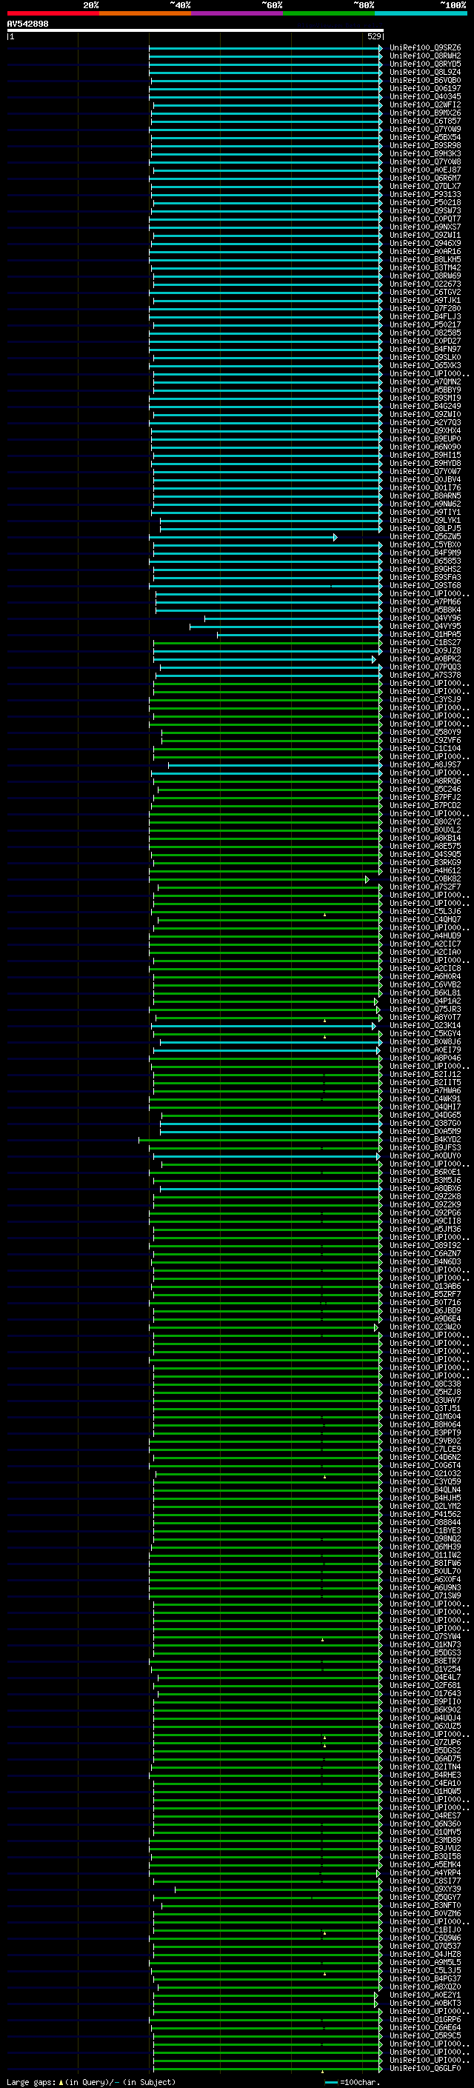Screen dimensions: 474x2088
Task: Click the UniRef100_C1BS27 label
Action: click(424, 642)
